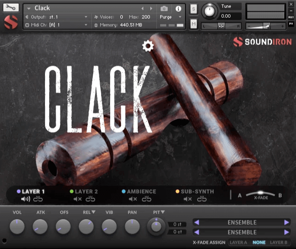Viewport: 296px width, 249px height.
Task: Open the Output st. 1 dropdown
Action: pyautogui.click(x=57, y=17)
